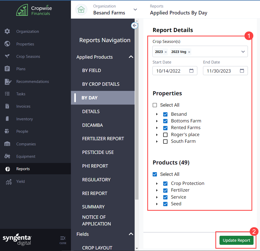Click the Close sidebar button at bottom

coord(63,240)
